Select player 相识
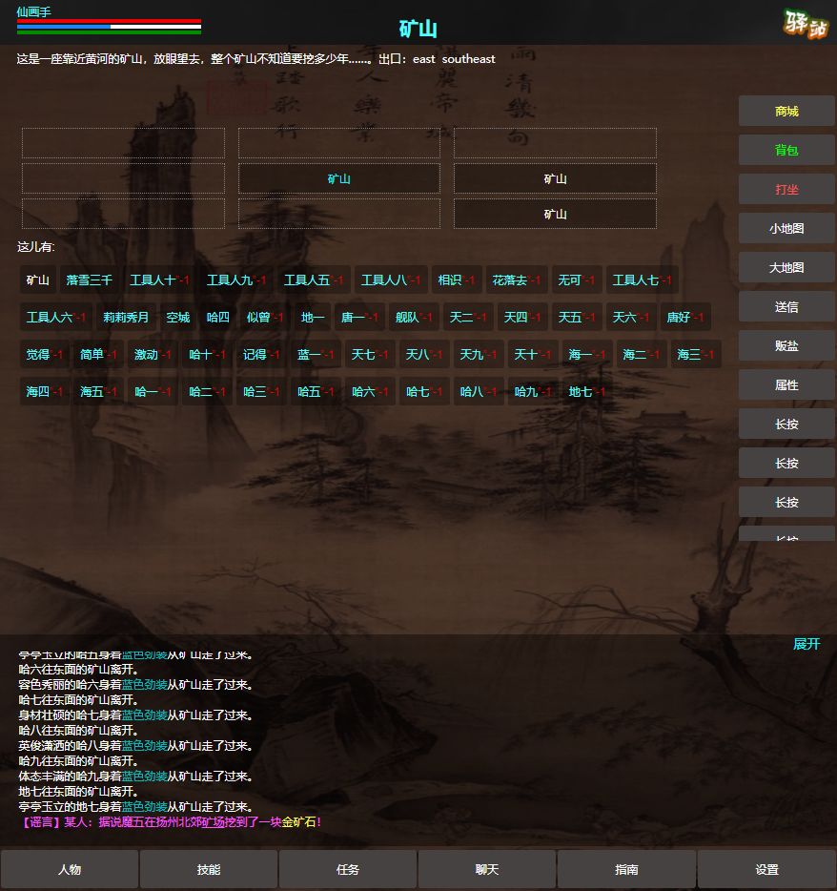The height and width of the screenshot is (891, 837). point(456,280)
